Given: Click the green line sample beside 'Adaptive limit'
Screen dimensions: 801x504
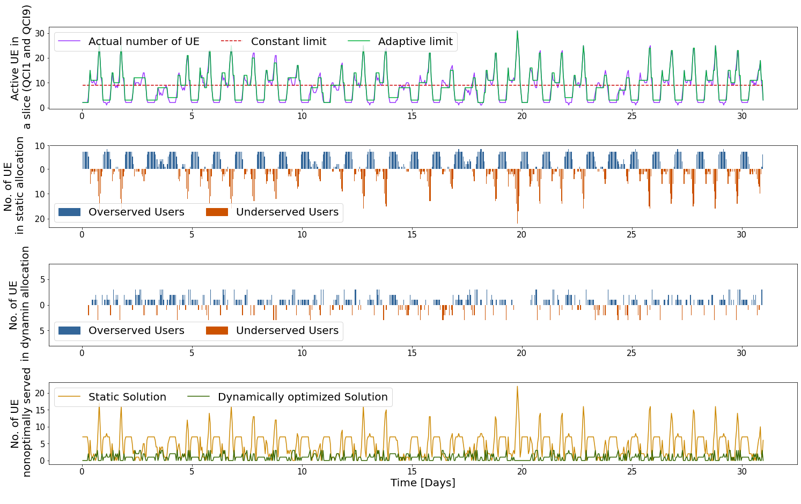Looking at the screenshot, I should (x=359, y=41).
